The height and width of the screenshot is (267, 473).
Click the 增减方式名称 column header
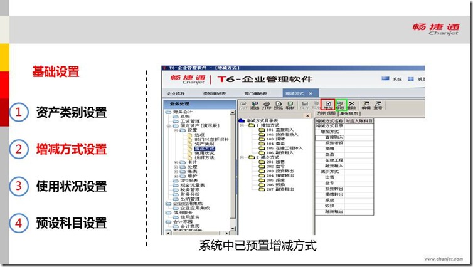[329, 121]
